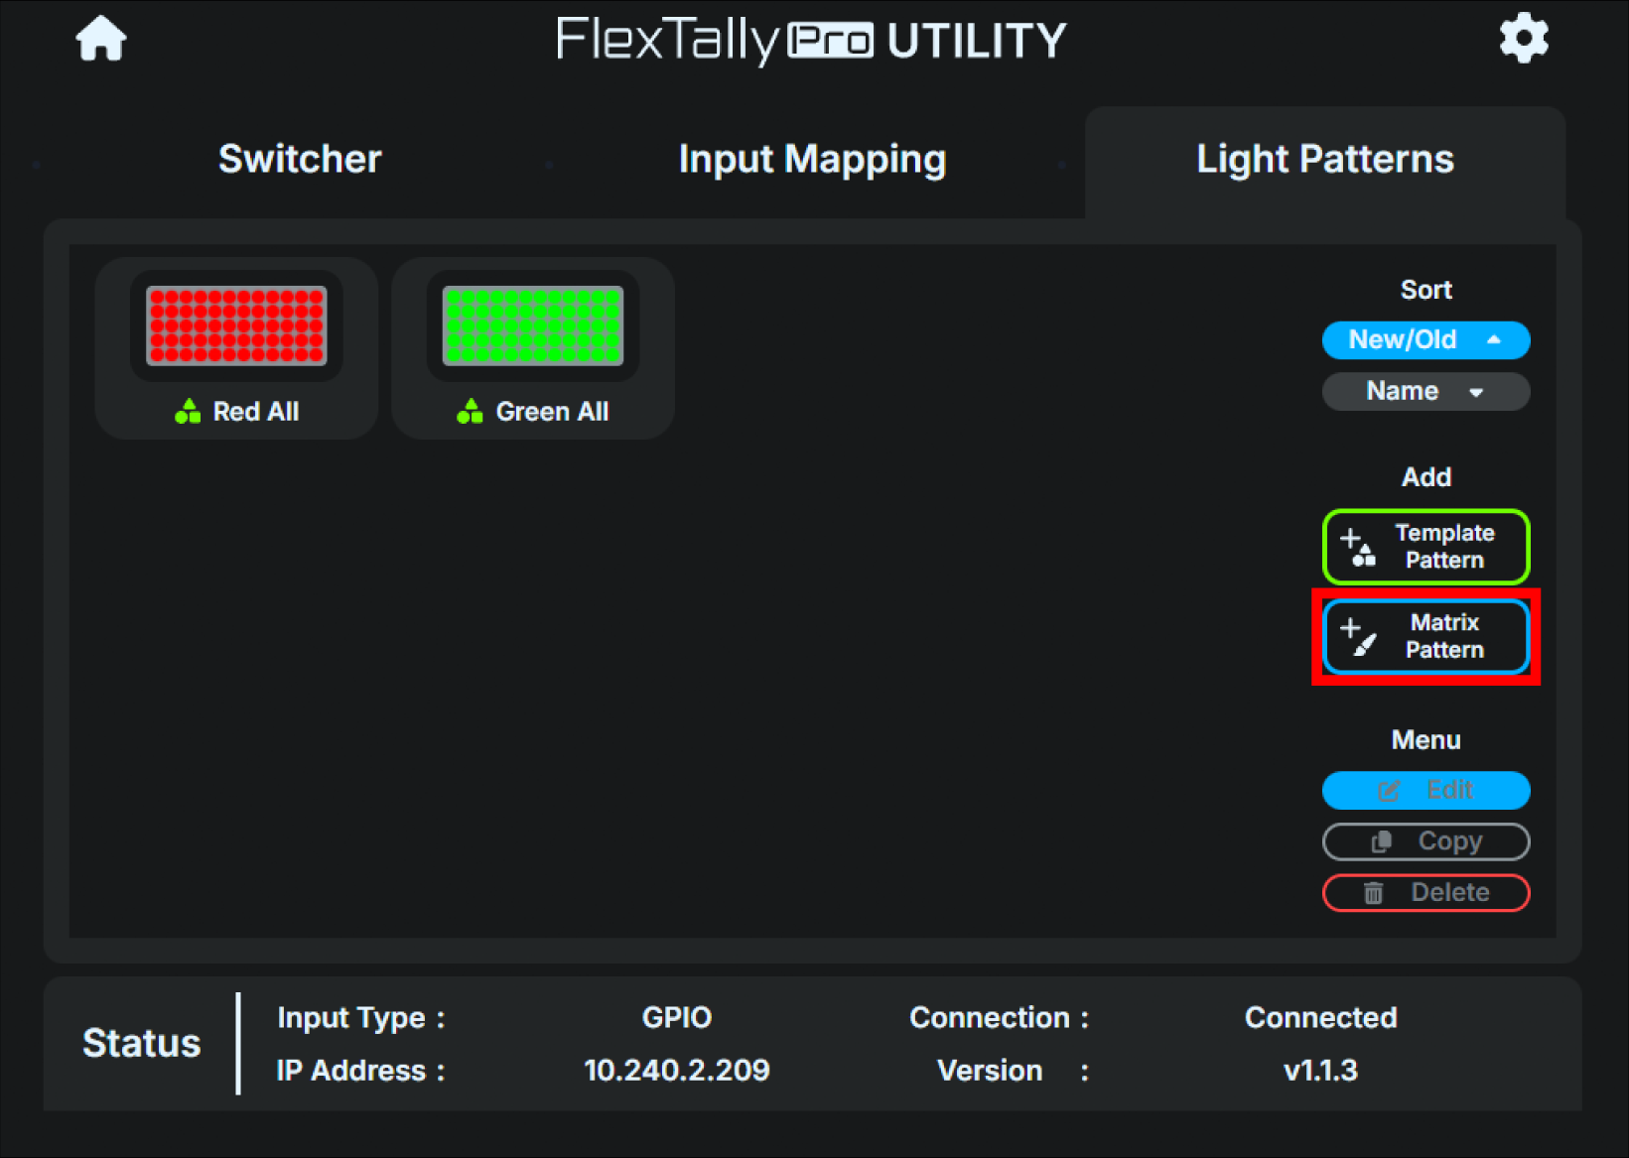Viewport: 1629px width, 1158px height.
Task: Open the Input Mapping tab
Action: 812,159
